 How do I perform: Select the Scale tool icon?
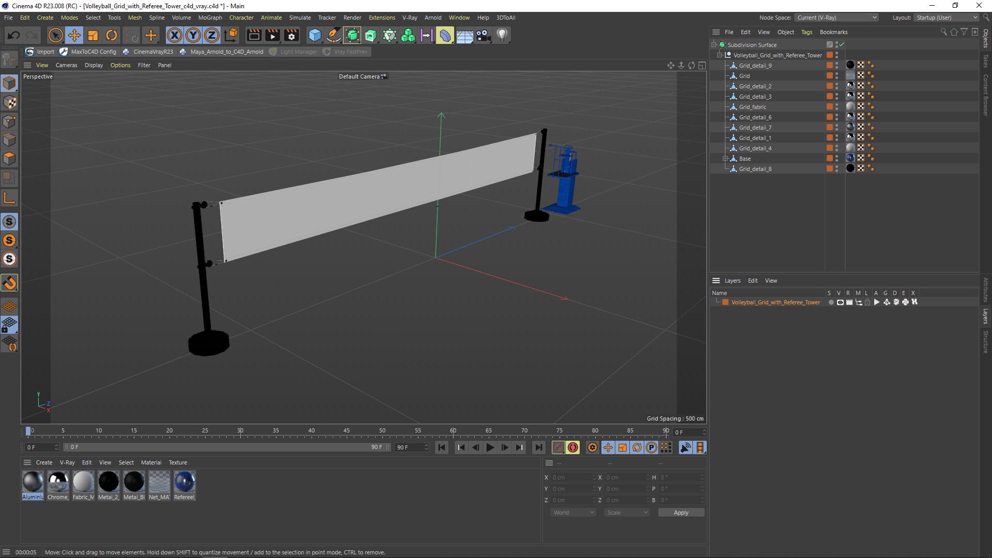[93, 36]
